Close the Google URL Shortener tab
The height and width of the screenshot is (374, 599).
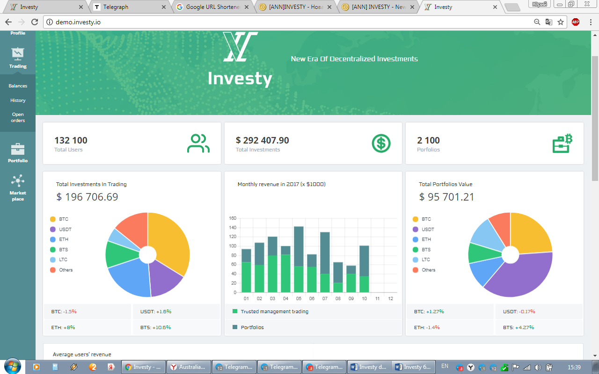coord(247,7)
